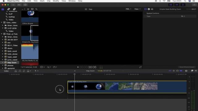The height and width of the screenshot is (111, 198).
Task: Switch the browser between filmstrip and list view
Action: [28, 9]
